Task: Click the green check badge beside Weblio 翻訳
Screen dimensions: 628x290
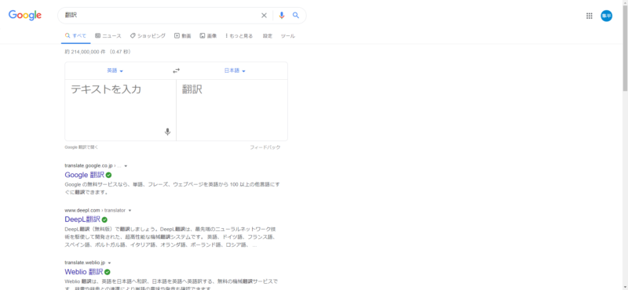Action: click(x=107, y=272)
